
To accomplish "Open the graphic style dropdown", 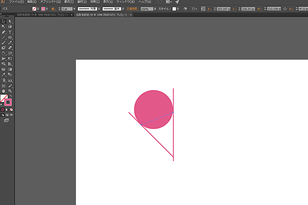I will [177, 9].
